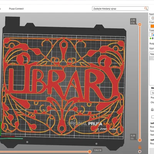Toggle the gray padlock in the manipulation panel

[152, 110]
